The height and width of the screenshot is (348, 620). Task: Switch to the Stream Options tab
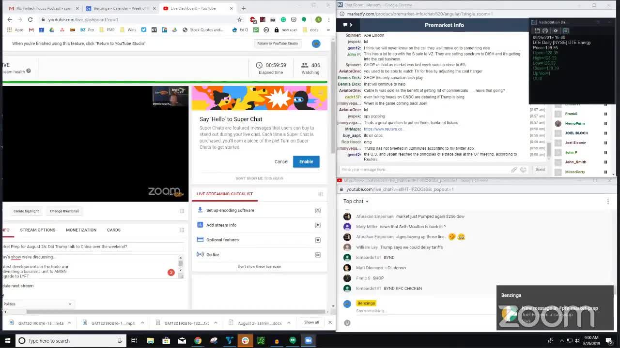(x=38, y=230)
